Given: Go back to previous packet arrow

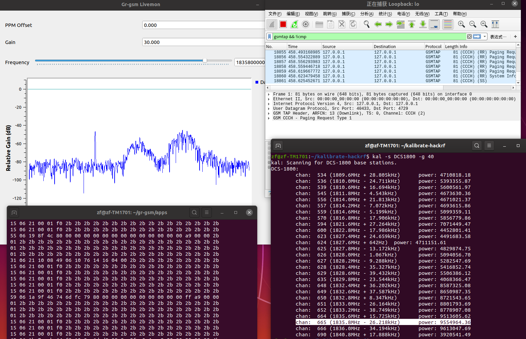Looking at the screenshot, I should point(378,24).
